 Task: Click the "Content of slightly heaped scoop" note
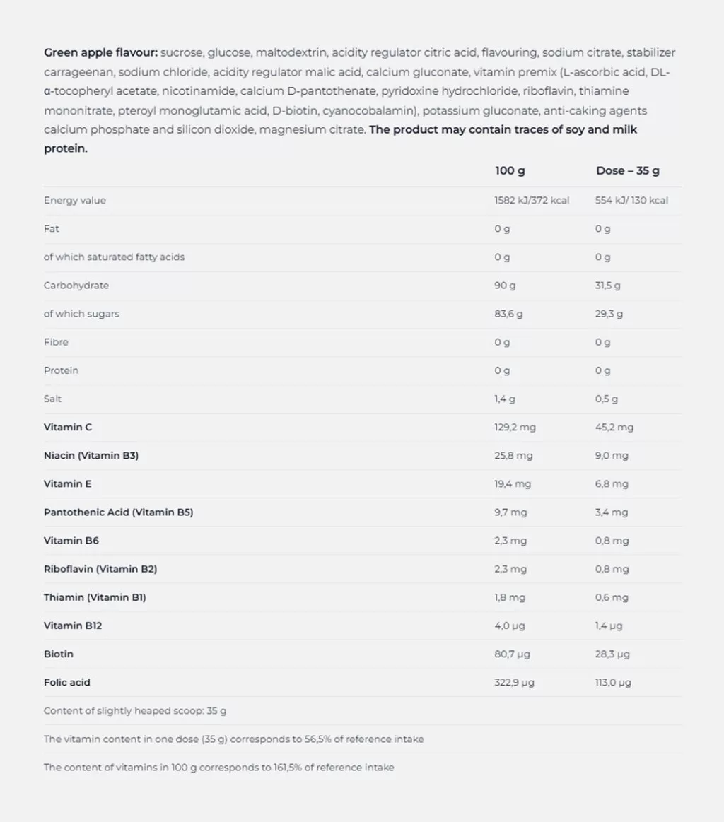tap(135, 711)
